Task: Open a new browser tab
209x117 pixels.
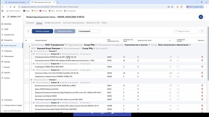Action: [x=58, y=2]
